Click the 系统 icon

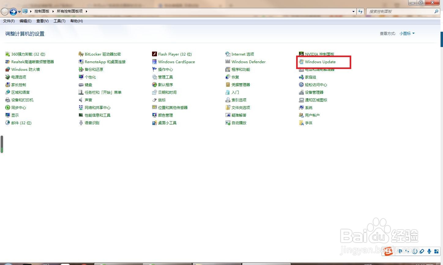coord(301,107)
